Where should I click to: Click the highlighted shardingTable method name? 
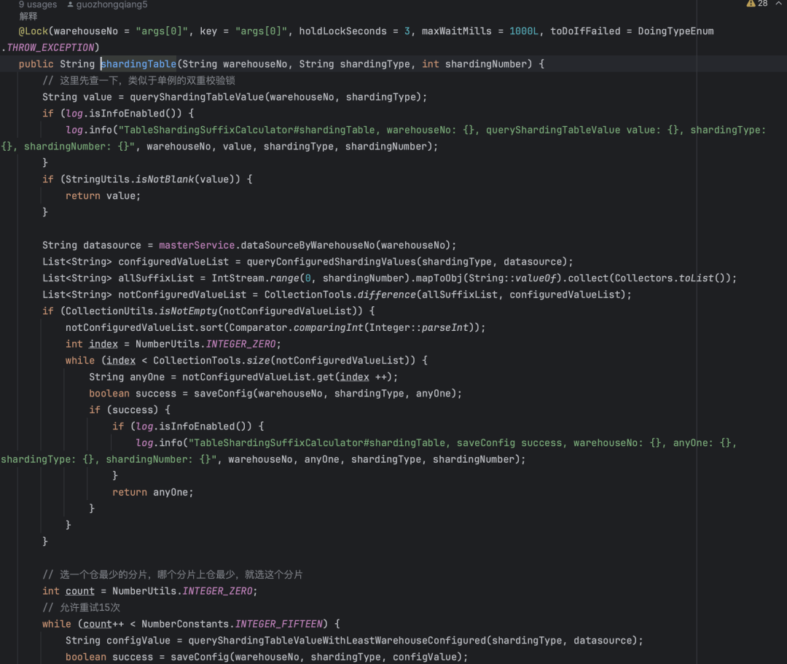click(138, 64)
